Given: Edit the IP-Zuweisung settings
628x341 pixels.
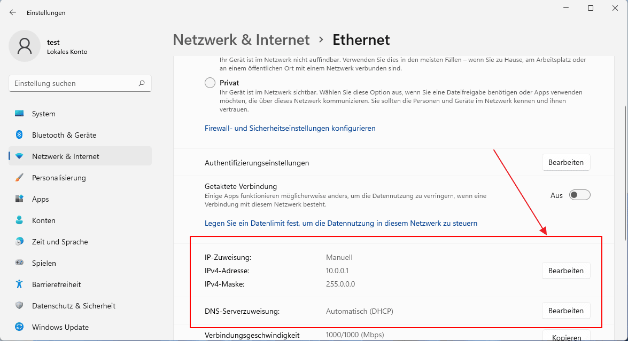Looking at the screenshot, I should (566, 271).
